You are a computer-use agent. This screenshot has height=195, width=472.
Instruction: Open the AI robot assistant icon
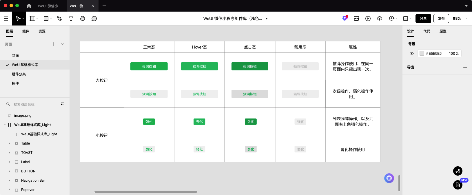345,18
